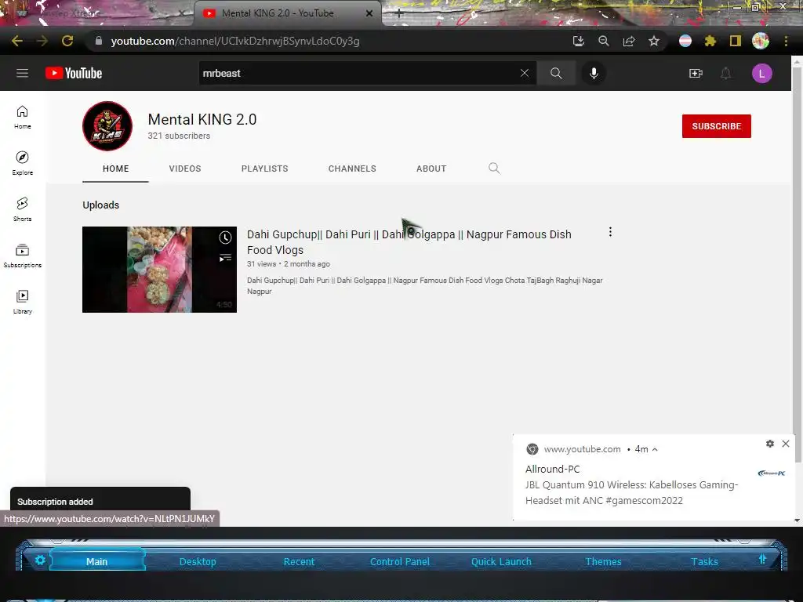Image resolution: width=803 pixels, height=602 pixels.
Task: Switch to the HOME channel tab
Action: click(116, 169)
